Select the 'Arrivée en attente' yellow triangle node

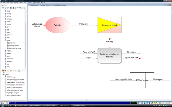(x=110, y=25)
